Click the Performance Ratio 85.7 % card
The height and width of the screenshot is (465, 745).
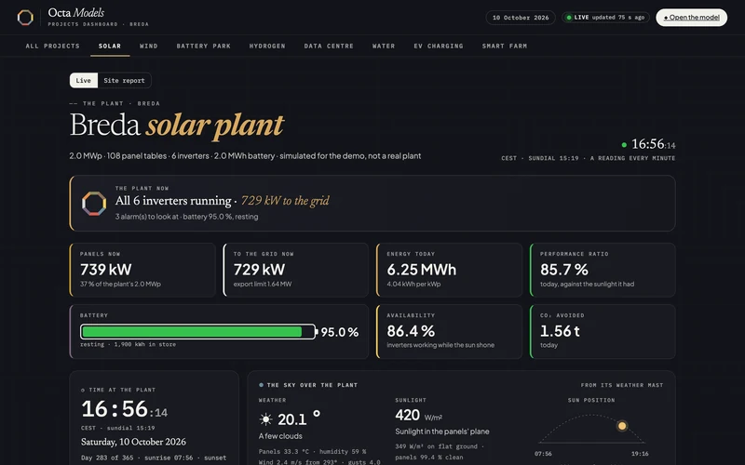pos(603,270)
